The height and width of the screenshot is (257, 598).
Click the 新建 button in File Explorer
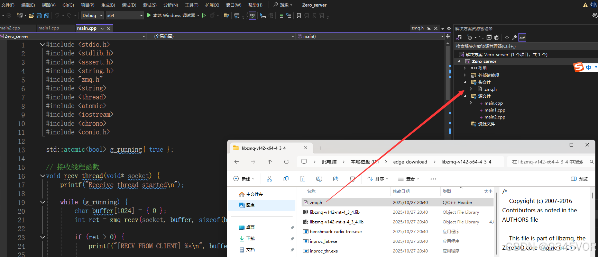pos(244,179)
